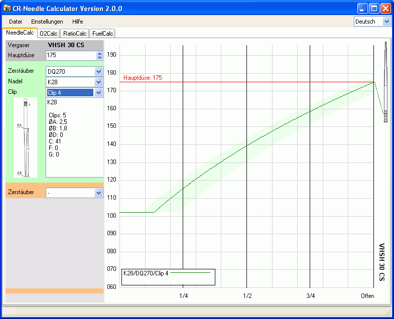
Task: Open the Datei menu
Action: coord(16,22)
